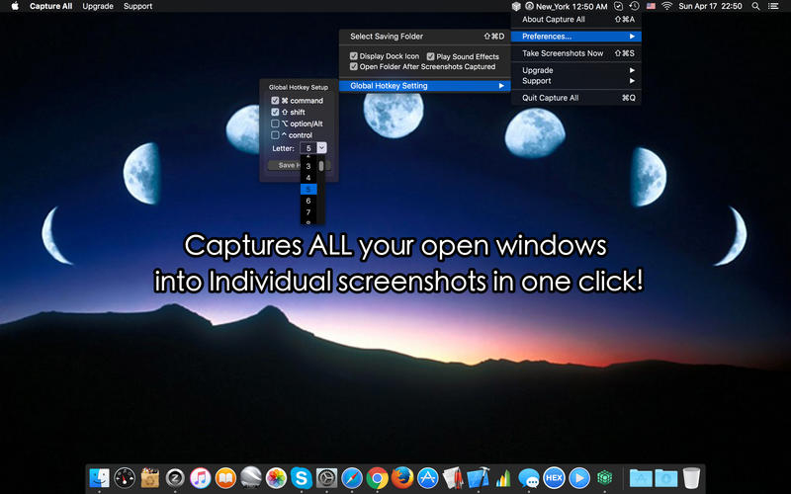Open Finder from the dock
This screenshot has width=791, height=494.
click(x=99, y=478)
